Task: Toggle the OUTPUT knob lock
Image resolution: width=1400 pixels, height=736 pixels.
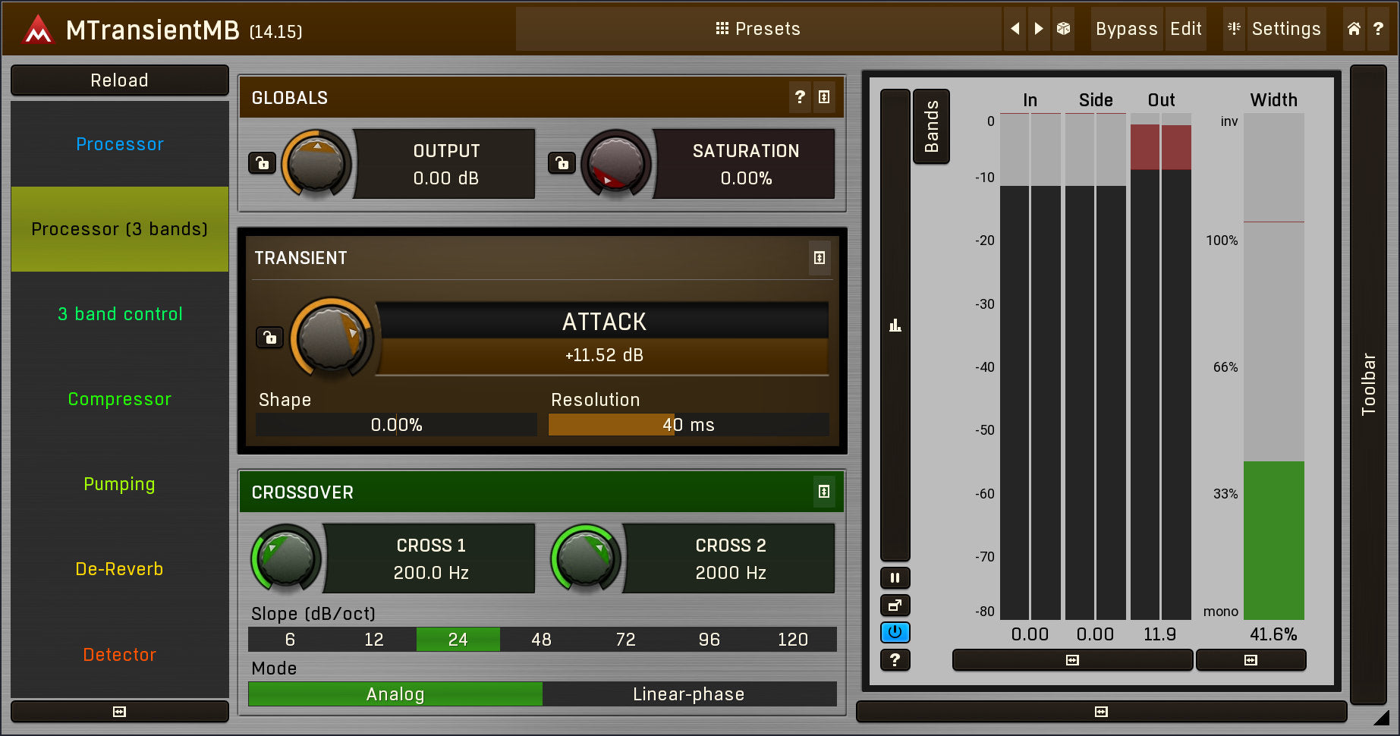Action: pyautogui.click(x=262, y=163)
